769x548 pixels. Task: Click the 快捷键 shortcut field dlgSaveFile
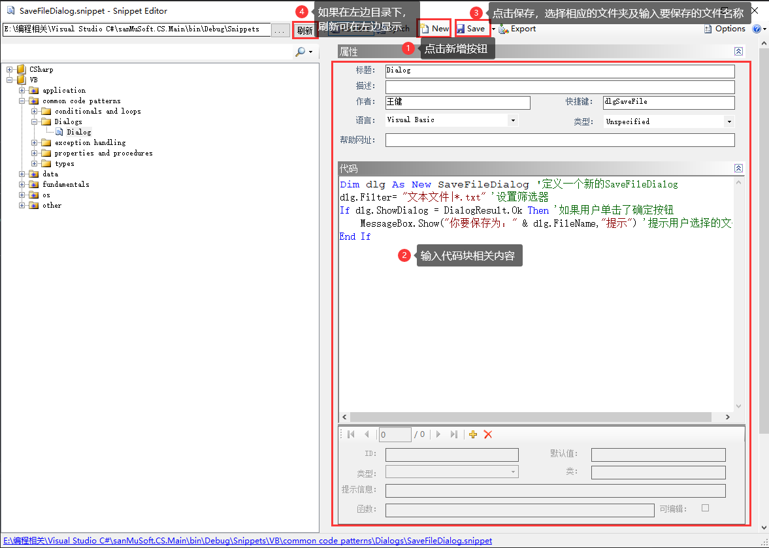[669, 103]
